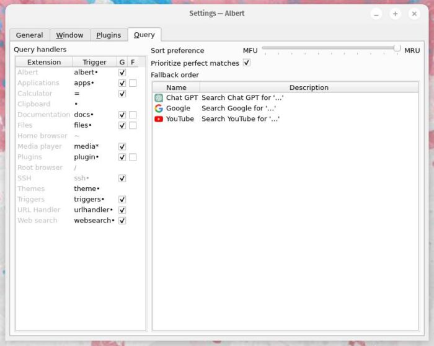Click the G column header
This screenshot has width=434, height=346.
point(122,62)
